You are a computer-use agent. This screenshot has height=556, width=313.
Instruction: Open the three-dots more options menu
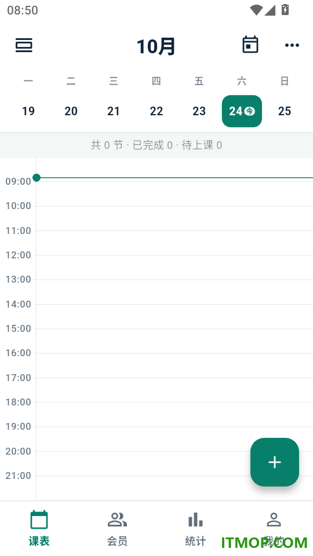coord(292,45)
